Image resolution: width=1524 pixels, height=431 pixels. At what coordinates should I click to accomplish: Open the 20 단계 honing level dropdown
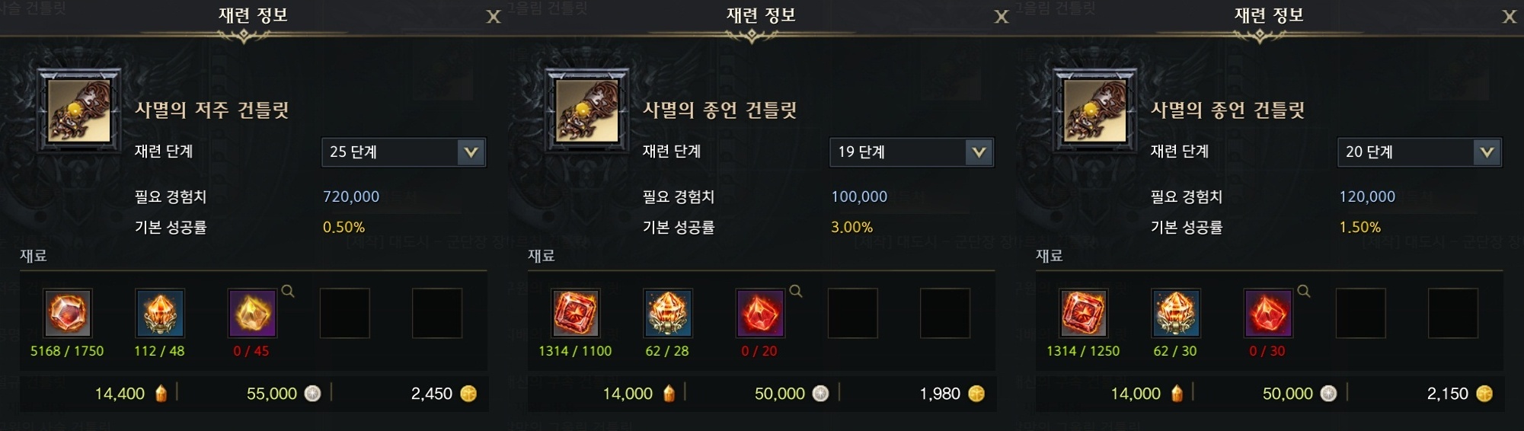1420,152
